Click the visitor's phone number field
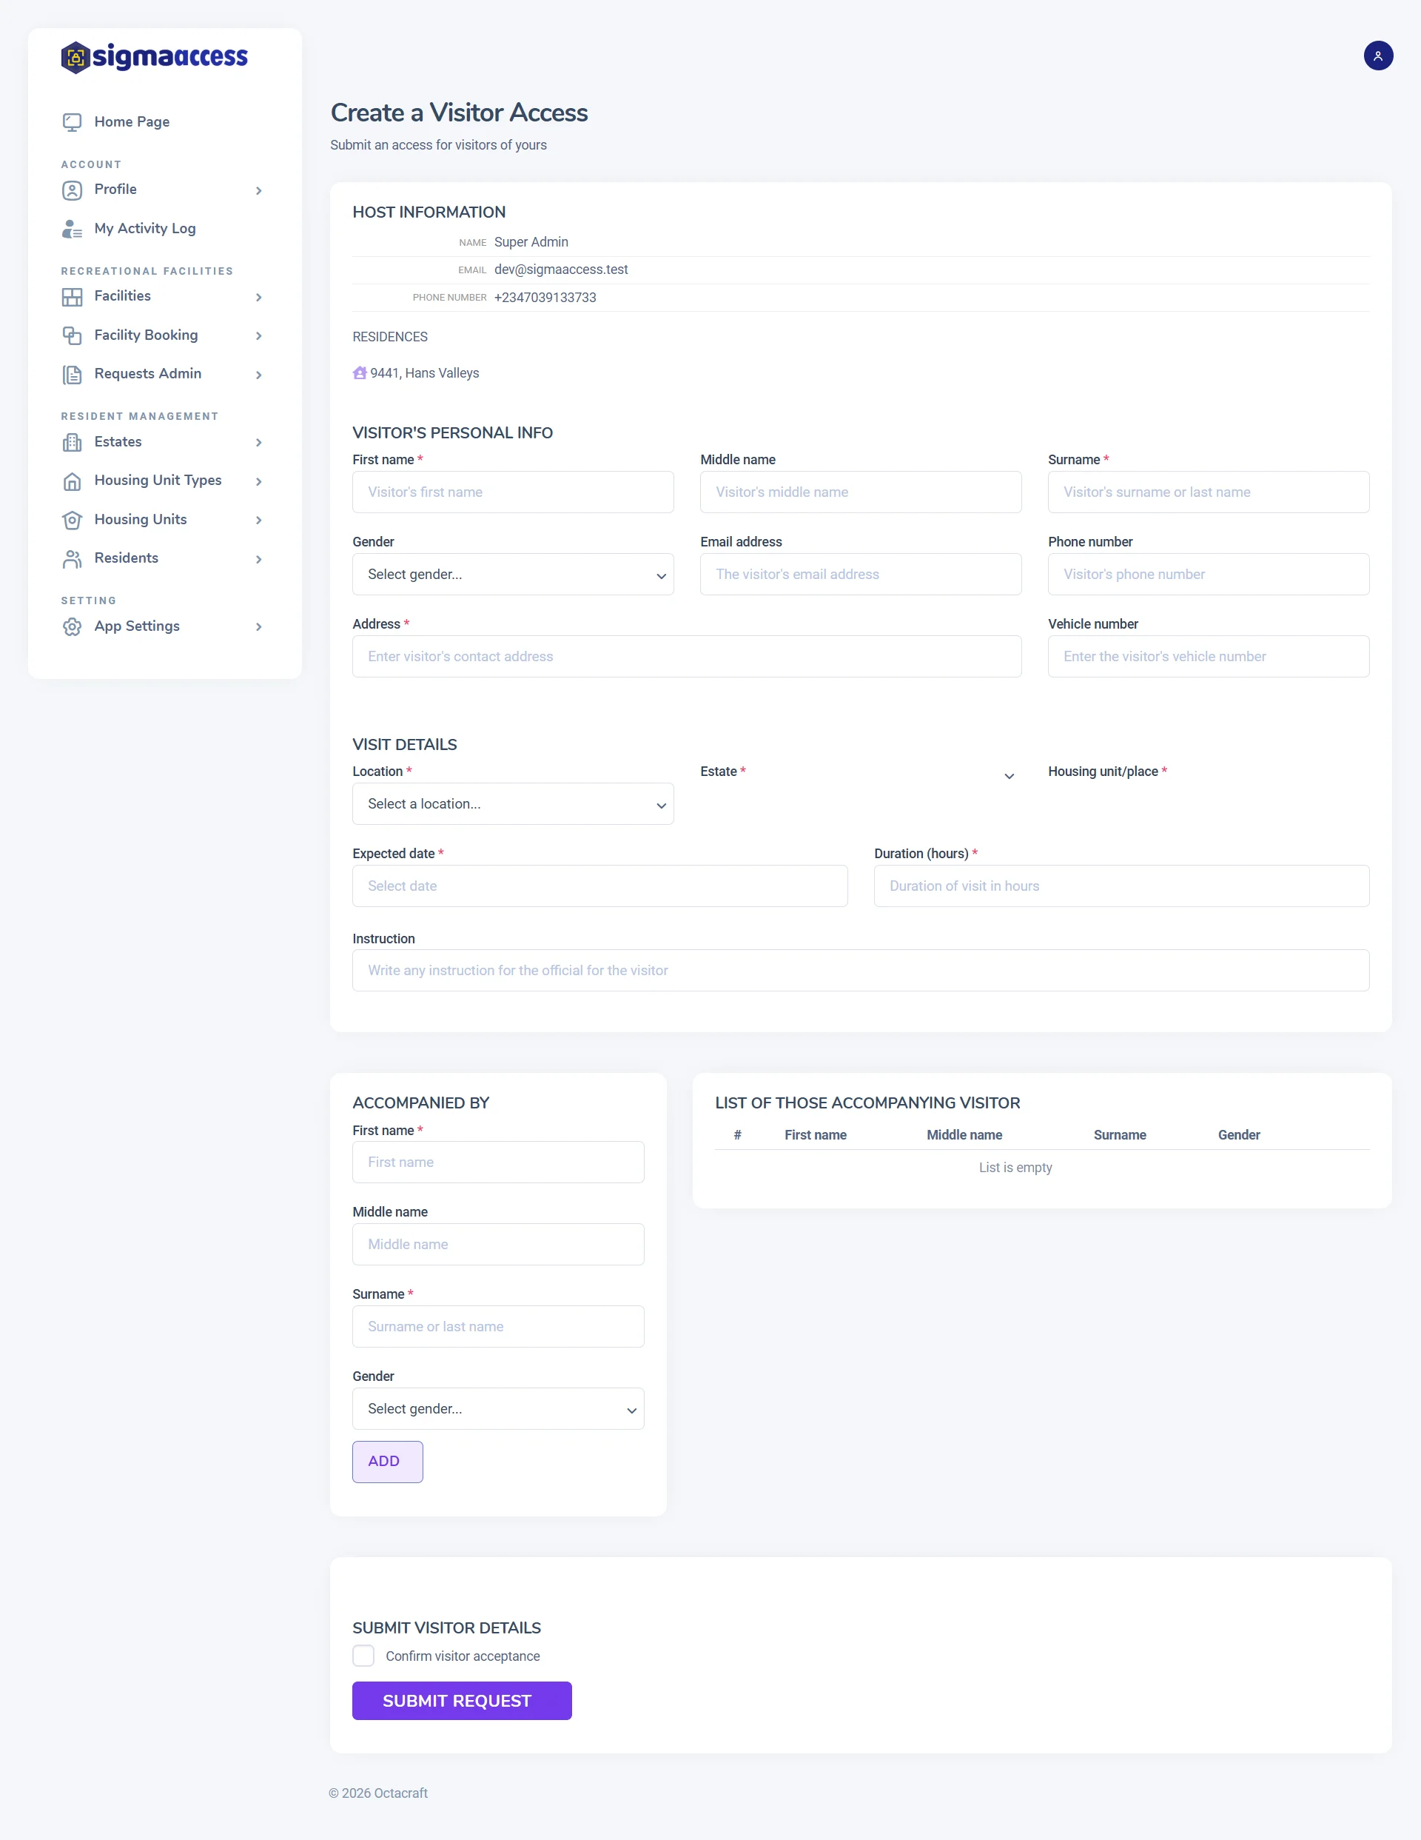Viewport: 1421px width, 1840px height. (1209, 575)
